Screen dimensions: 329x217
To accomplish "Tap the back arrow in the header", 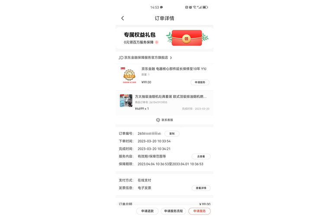I will pos(123,18).
